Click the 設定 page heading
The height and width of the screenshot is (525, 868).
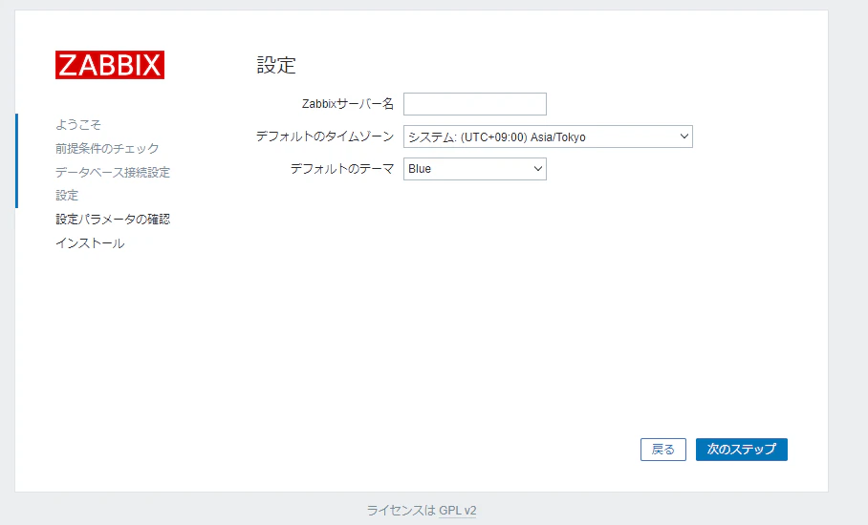[x=276, y=65]
